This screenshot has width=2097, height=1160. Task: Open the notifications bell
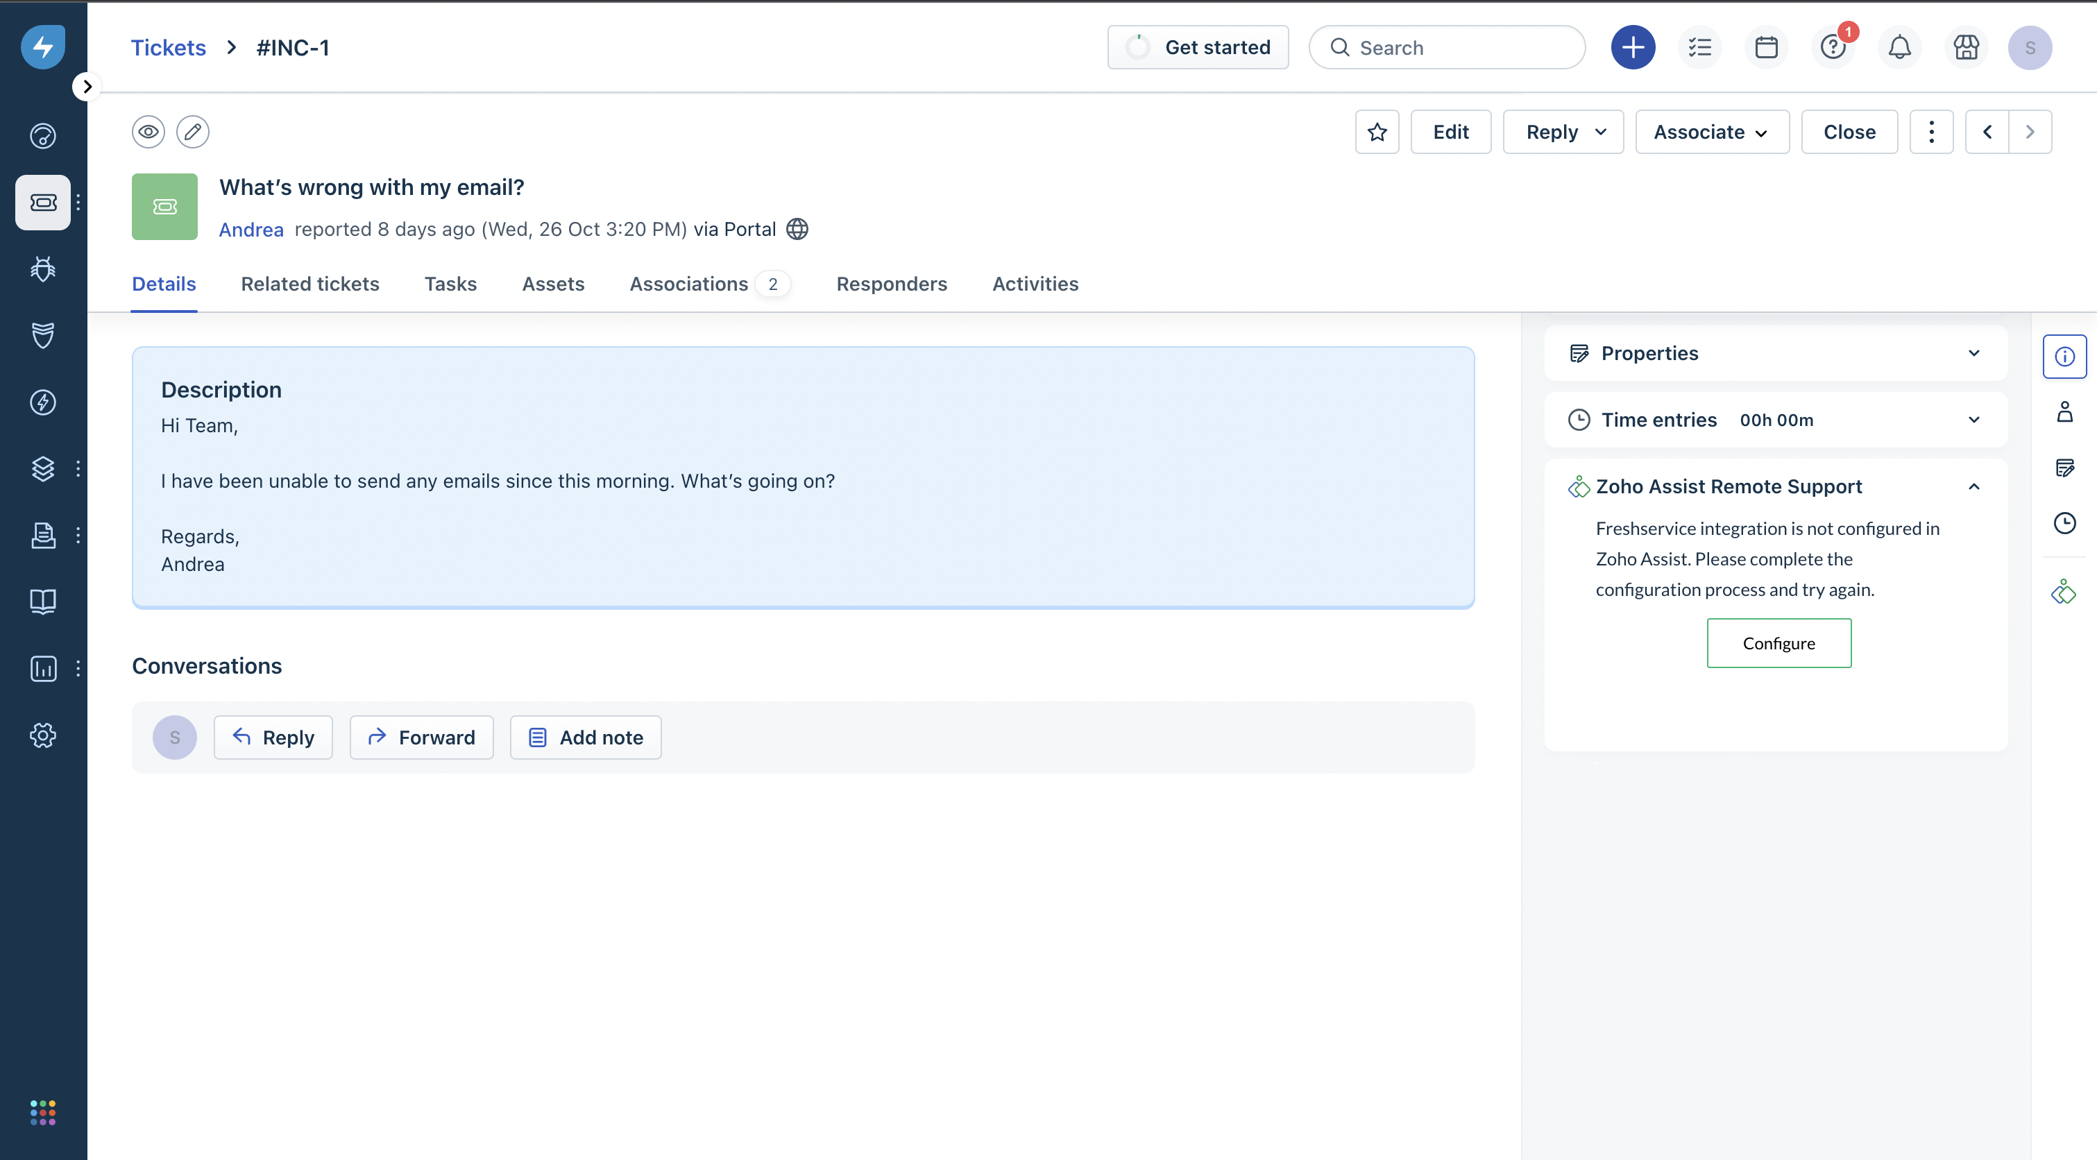click(x=1899, y=47)
